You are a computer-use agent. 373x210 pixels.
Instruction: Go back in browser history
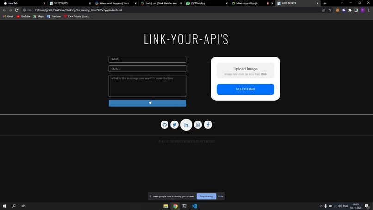(4, 10)
